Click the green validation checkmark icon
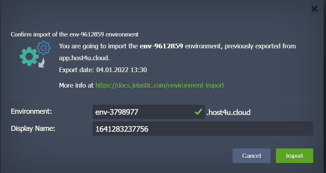Screen dimensions: 326x173 (198, 112)
